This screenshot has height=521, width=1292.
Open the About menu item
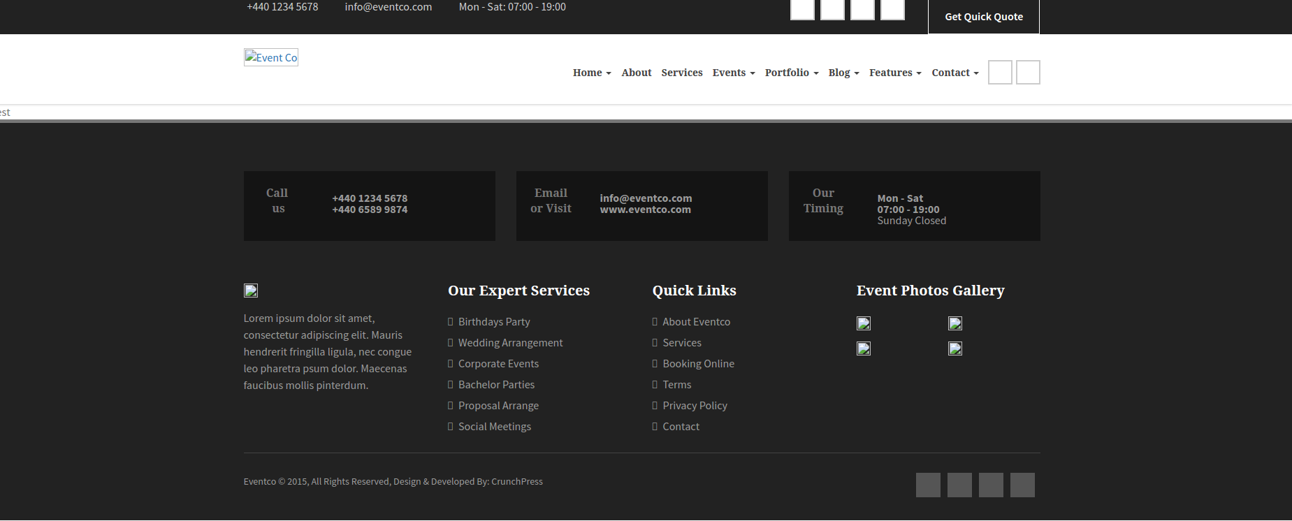[x=637, y=73]
